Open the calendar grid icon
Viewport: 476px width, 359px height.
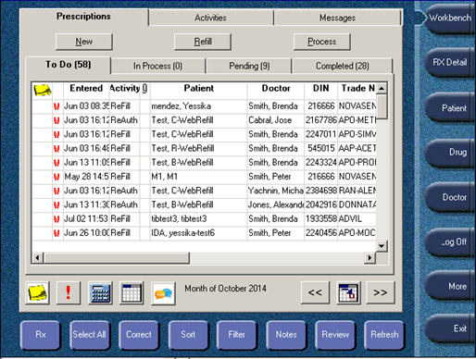(x=132, y=292)
